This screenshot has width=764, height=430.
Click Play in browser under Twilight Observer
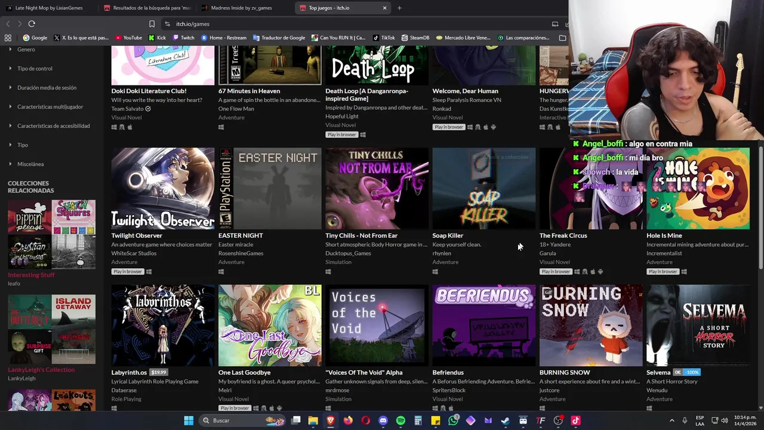(128, 272)
